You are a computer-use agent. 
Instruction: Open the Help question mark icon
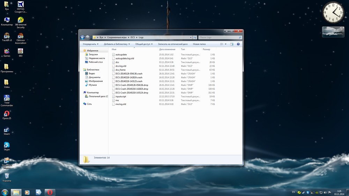(x=238, y=44)
